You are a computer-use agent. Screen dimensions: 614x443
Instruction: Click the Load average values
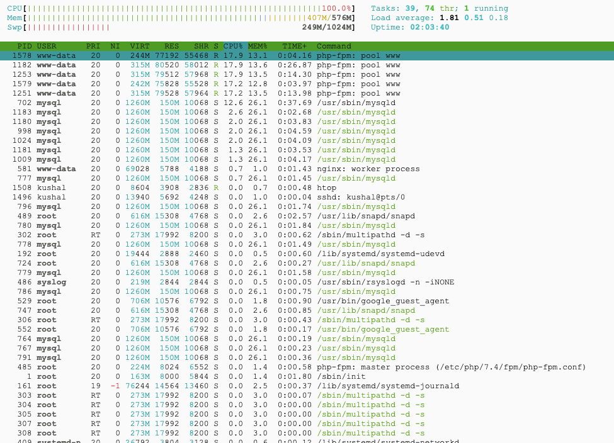pos(474,18)
